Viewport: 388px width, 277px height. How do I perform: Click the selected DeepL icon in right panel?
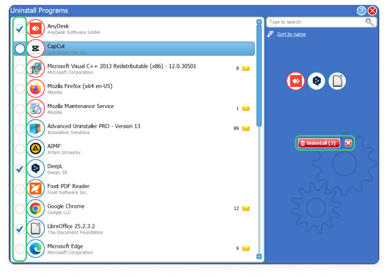point(317,81)
